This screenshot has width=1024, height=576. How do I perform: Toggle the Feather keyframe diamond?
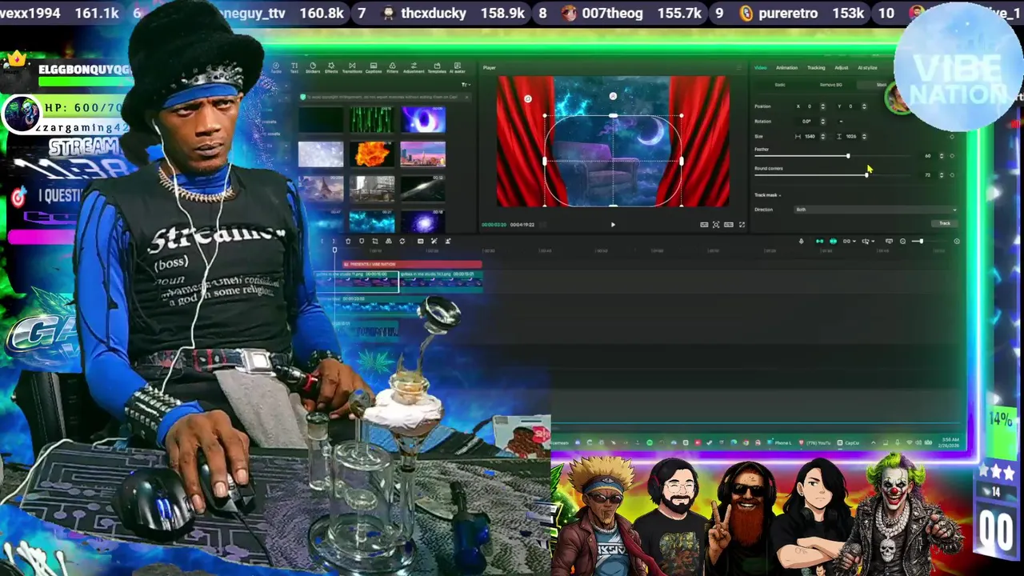952,156
